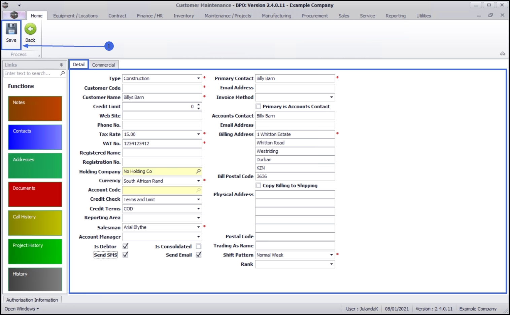Viewport: 510px width, 315px height.
Task: Click the Phone No. input field
Action: [x=162, y=125]
